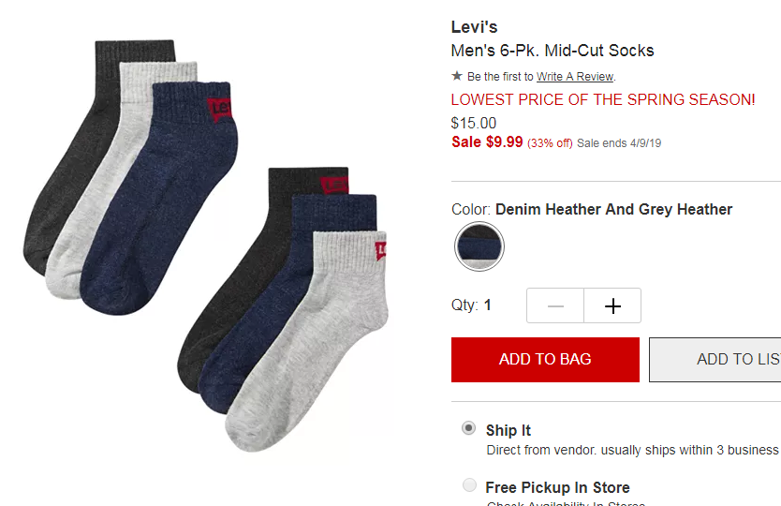
Task: Click the Qty value 1
Action: coord(488,305)
